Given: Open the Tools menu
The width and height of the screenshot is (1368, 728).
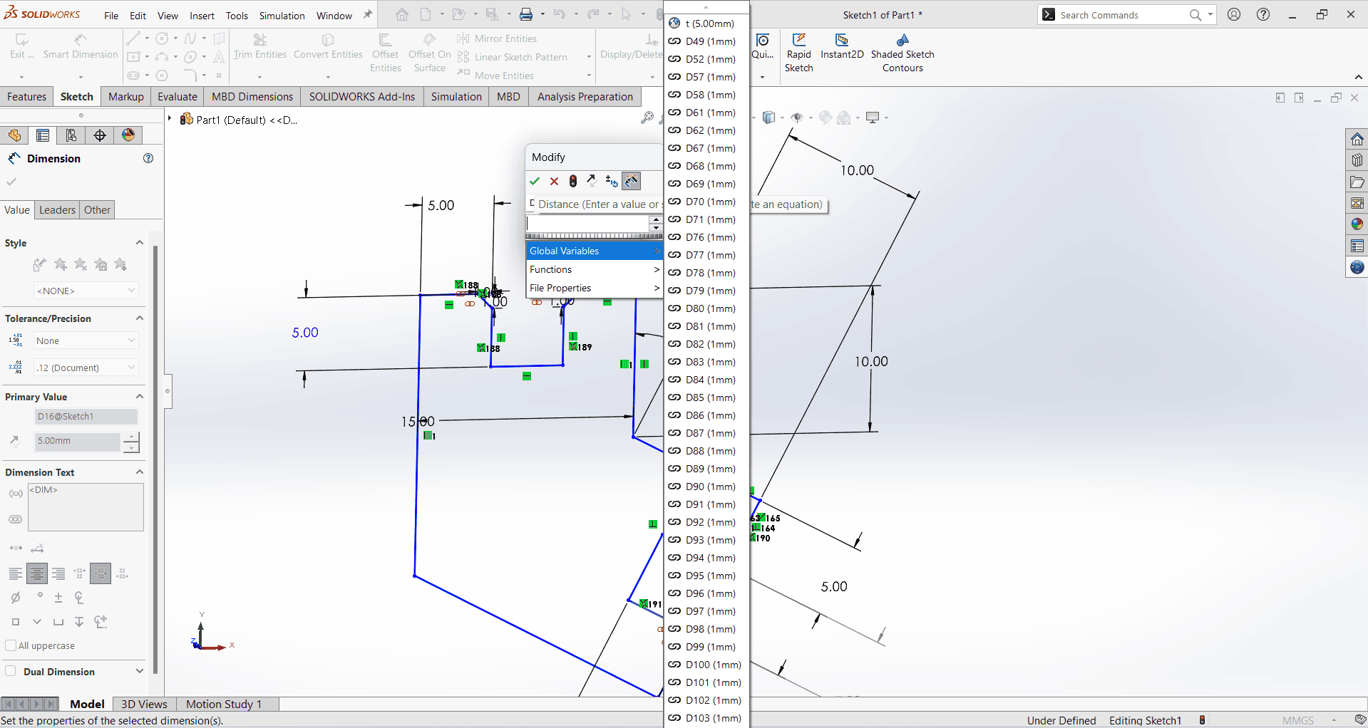Looking at the screenshot, I should point(237,16).
